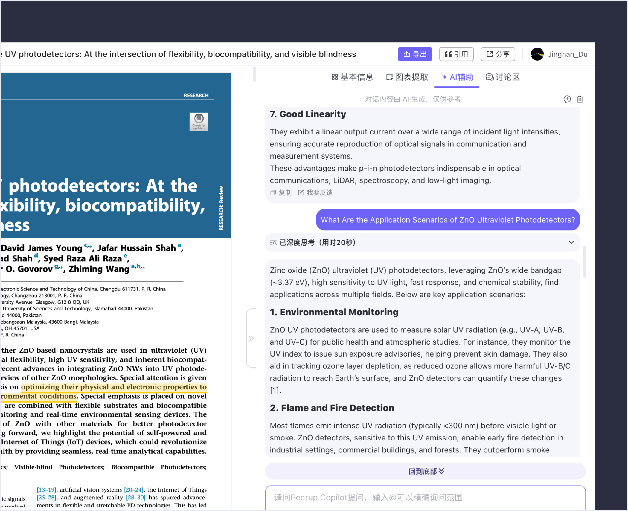Collapse the 已深度思考 reasoning section
Image resolution: width=628 pixels, height=511 pixels.
pyautogui.click(x=572, y=243)
